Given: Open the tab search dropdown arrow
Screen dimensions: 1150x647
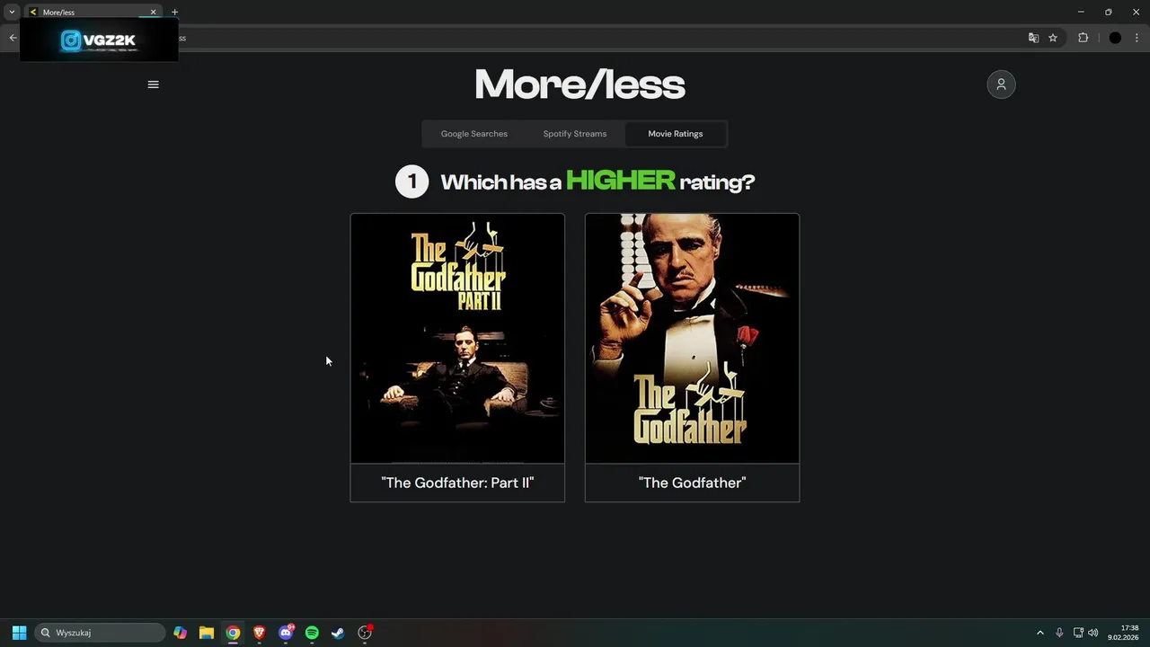Looking at the screenshot, I should pyautogui.click(x=12, y=12).
